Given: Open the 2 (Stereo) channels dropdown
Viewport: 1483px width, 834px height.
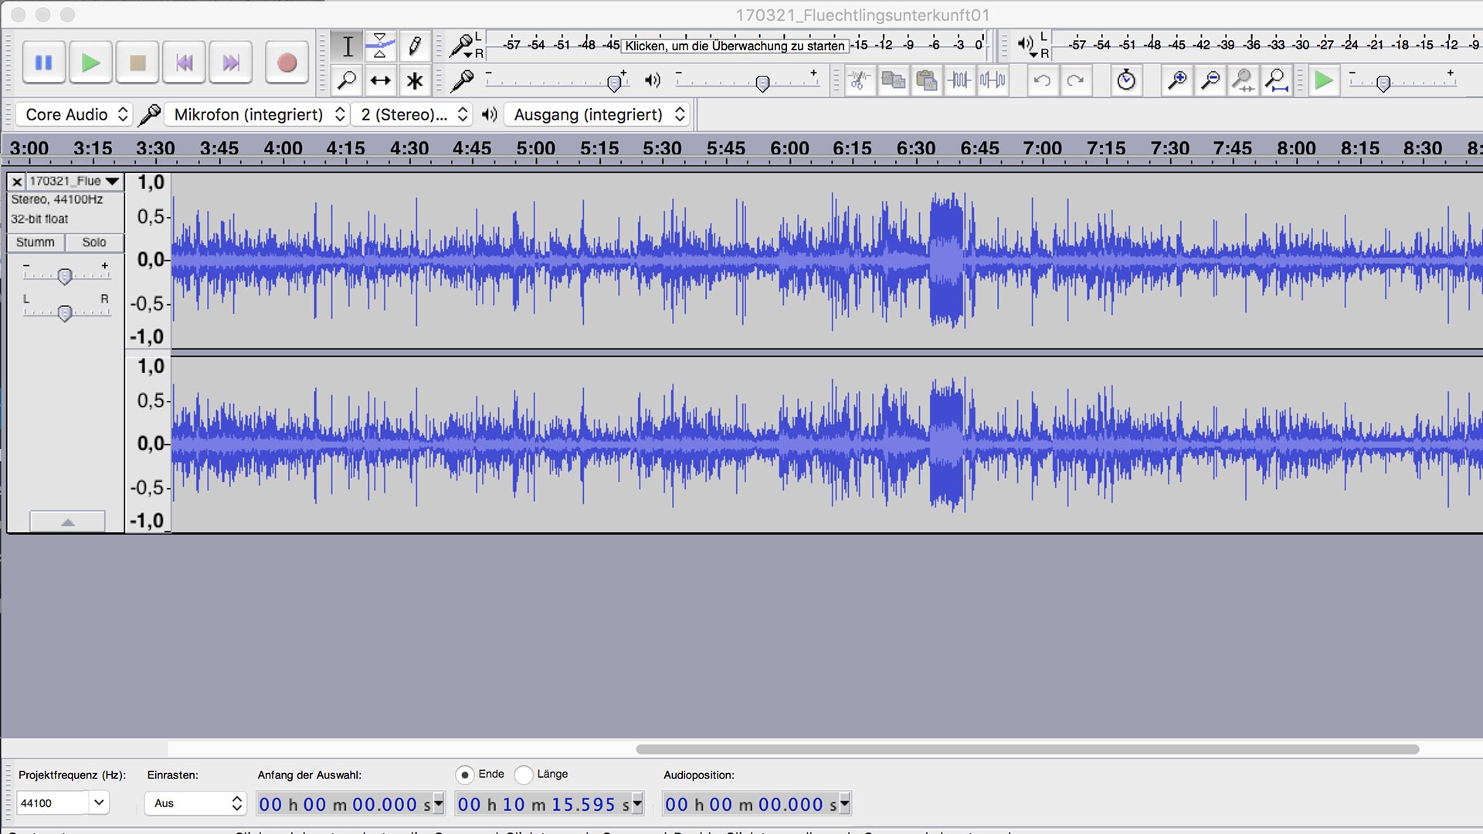Looking at the screenshot, I should coord(412,114).
